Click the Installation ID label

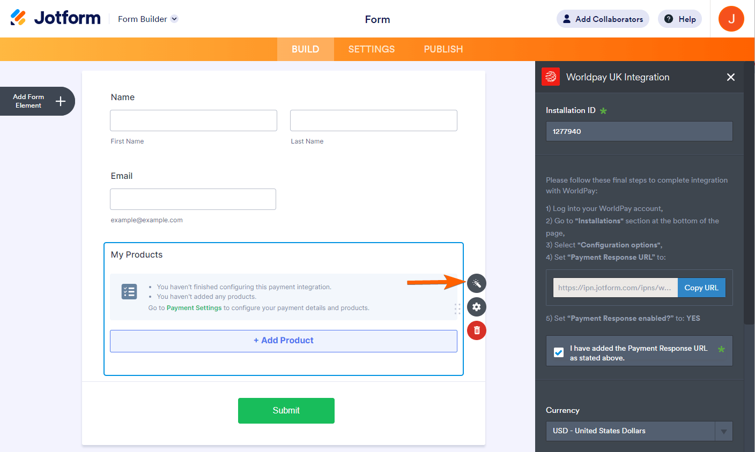(x=571, y=110)
